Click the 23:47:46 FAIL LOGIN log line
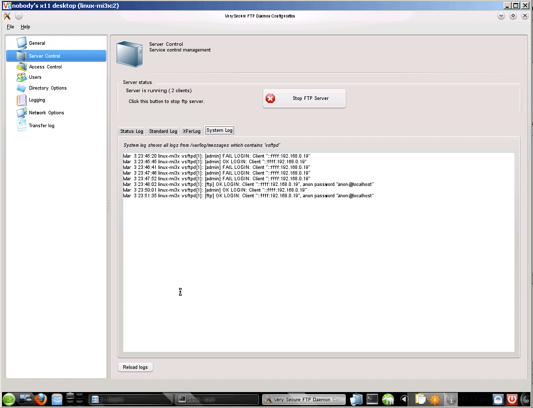 coord(217,173)
